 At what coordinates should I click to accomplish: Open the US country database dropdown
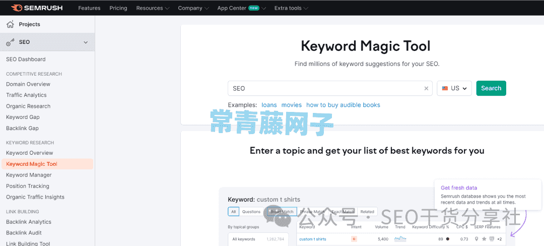pos(454,88)
